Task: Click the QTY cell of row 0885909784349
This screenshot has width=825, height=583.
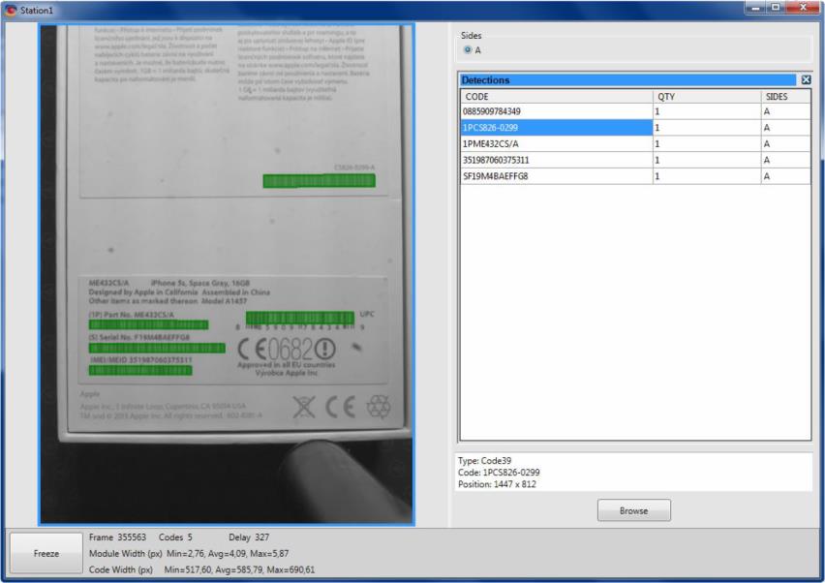Action: click(x=707, y=111)
